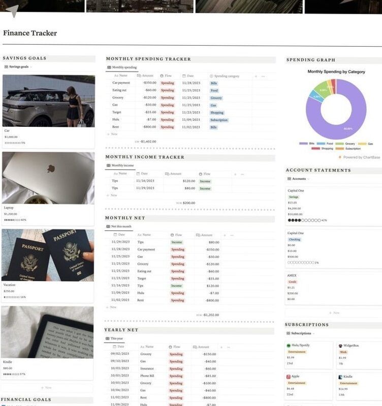The image size is (382, 406).
Task: Open the Kindle subscription card icon
Action: click(x=340, y=377)
